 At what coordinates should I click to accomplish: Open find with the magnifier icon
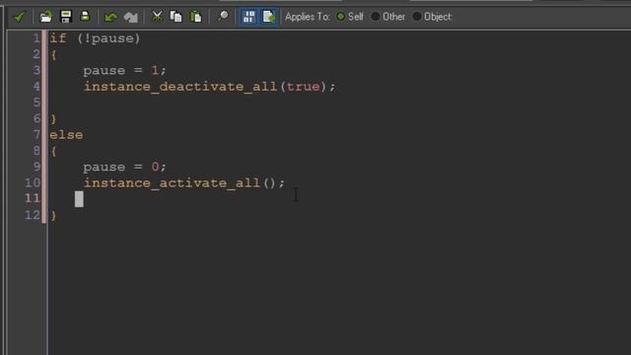[223, 17]
